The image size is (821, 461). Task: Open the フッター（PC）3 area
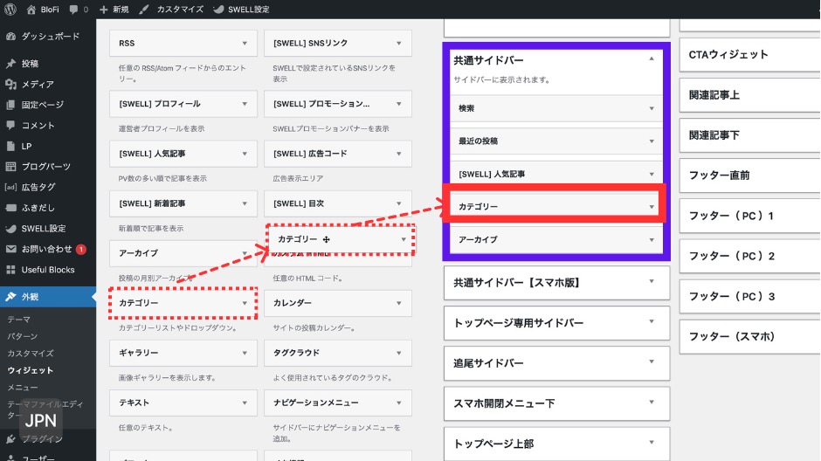click(x=749, y=296)
